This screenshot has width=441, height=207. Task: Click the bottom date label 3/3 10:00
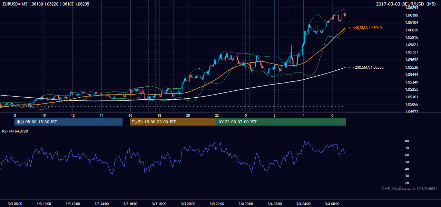tap(44, 204)
